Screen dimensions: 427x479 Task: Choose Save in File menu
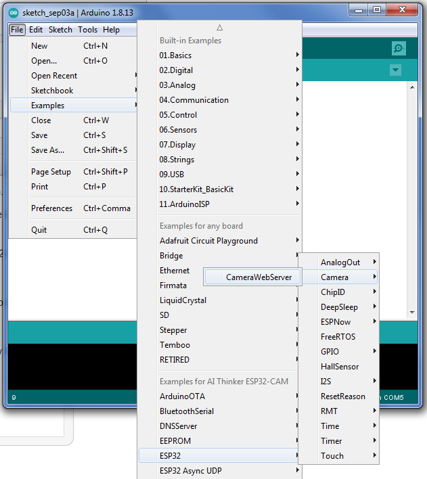tap(73, 135)
